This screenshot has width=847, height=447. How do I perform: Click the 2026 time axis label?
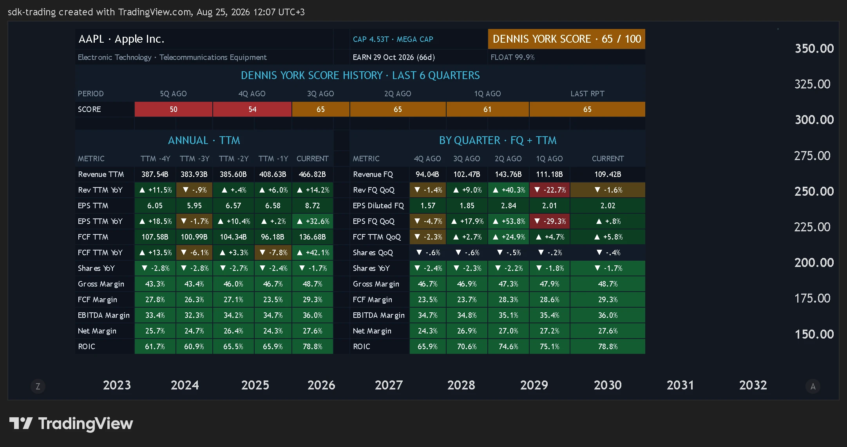[321, 385]
